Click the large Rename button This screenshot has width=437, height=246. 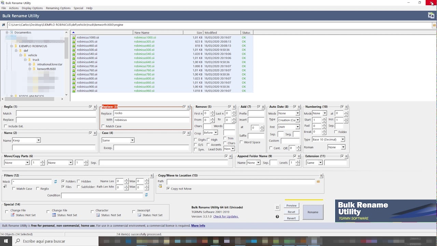313,212
